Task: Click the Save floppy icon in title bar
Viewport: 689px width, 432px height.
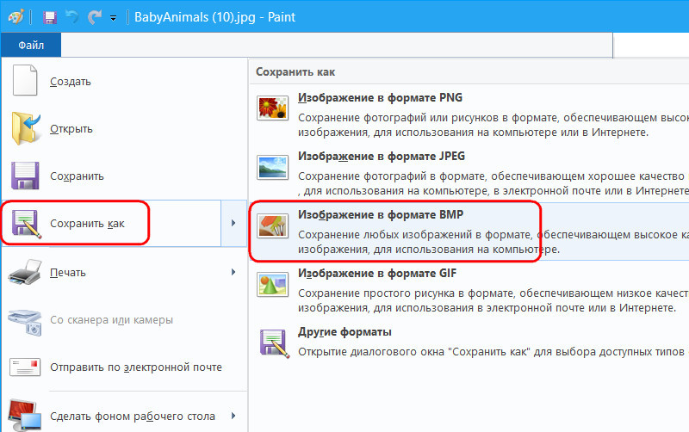Action: pyautogui.click(x=49, y=16)
